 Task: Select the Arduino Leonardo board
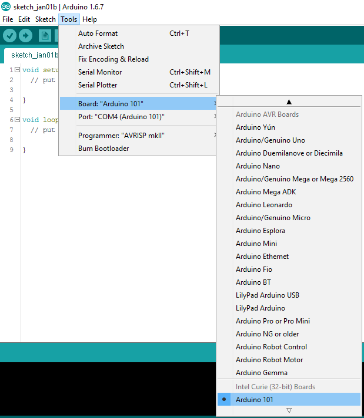pyautogui.click(x=289, y=205)
